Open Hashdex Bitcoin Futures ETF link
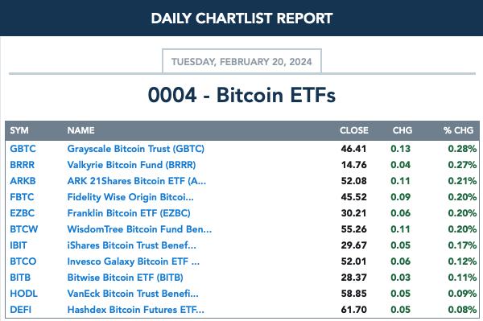 135,310
